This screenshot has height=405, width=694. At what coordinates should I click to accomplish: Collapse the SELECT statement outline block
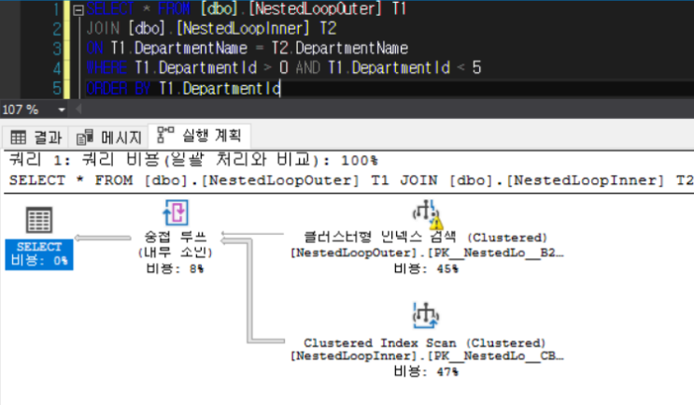78,10
